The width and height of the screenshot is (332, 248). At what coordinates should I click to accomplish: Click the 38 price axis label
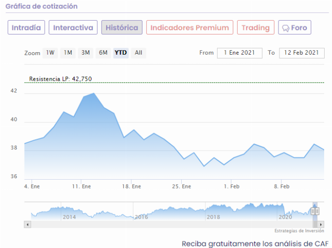coord(14,148)
